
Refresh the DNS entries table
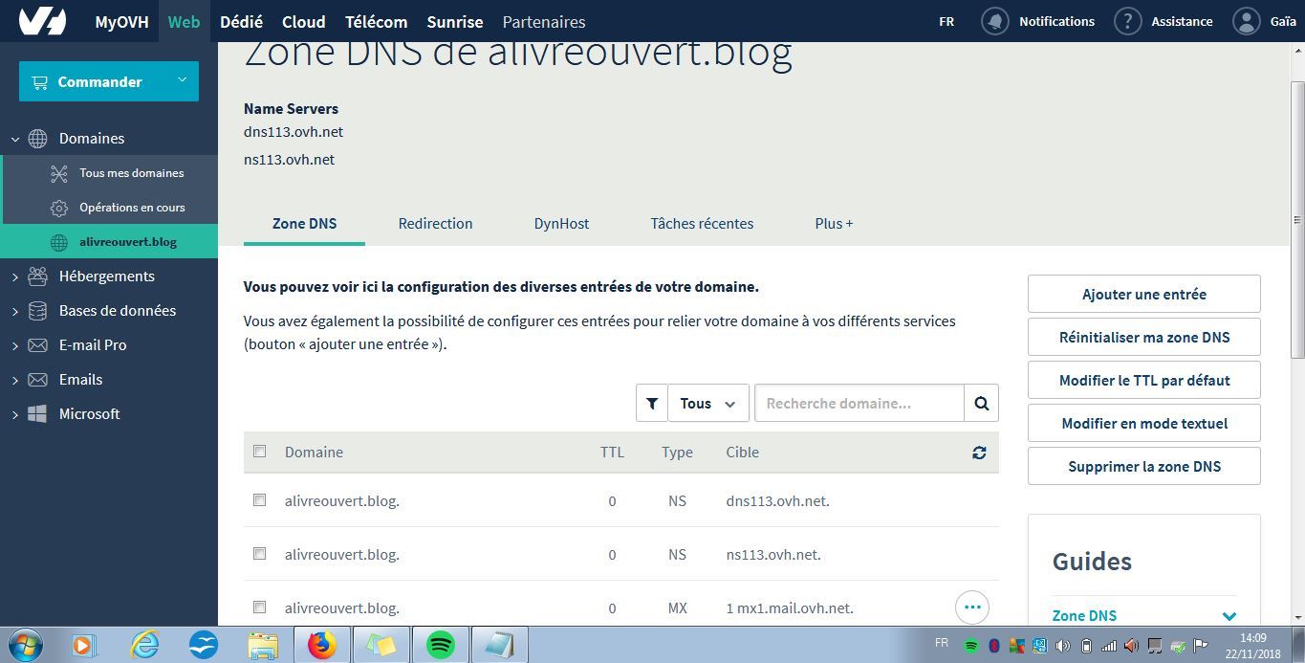pyautogui.click(x=979, y=453)
